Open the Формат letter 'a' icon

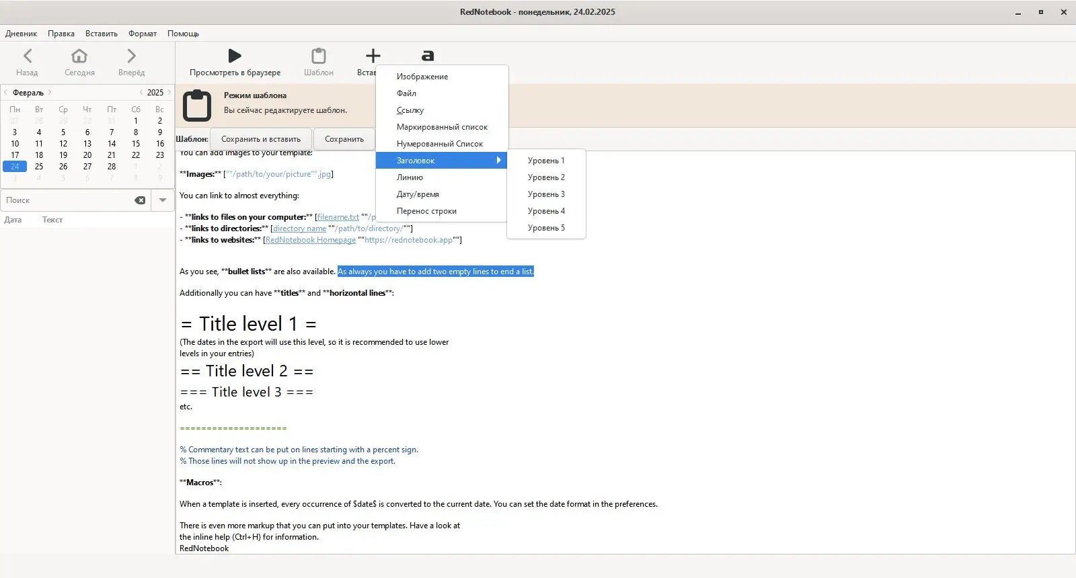pyautogui.click(x=428, y=56)
